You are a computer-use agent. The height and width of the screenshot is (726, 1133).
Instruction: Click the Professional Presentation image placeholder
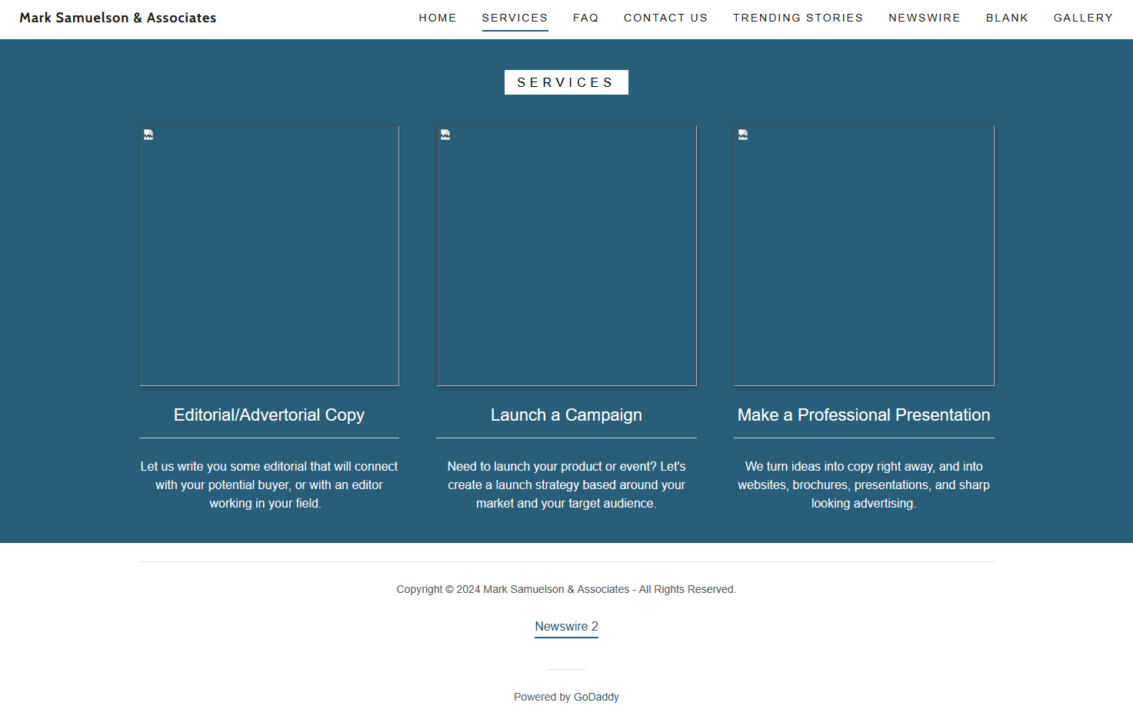(864, 256)
